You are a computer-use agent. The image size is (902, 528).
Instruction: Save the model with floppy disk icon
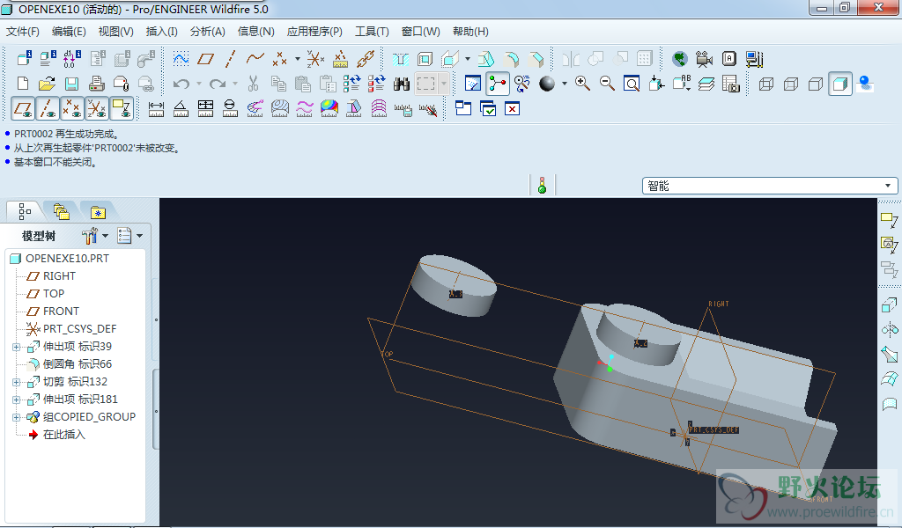pos(72,84)
